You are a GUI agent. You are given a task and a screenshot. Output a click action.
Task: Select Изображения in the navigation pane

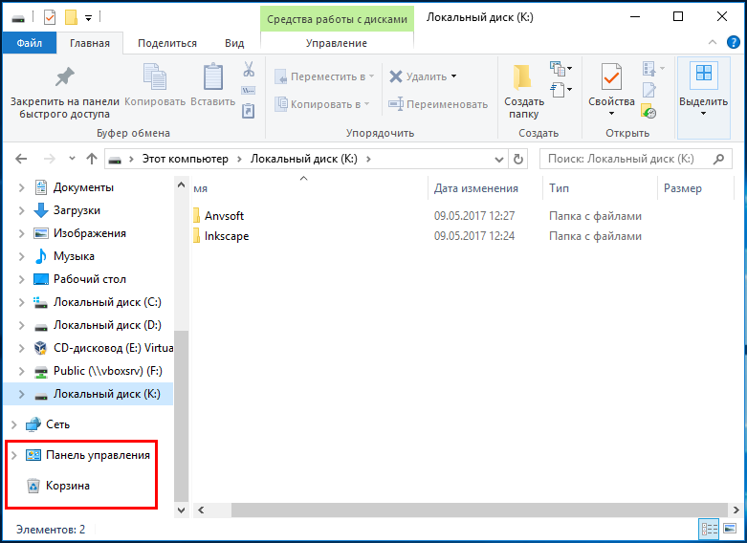tap(90, 233)
